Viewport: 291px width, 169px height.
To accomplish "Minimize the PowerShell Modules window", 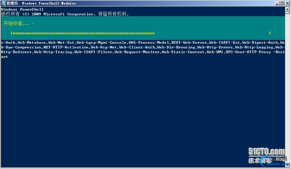I will coord(277,3).
